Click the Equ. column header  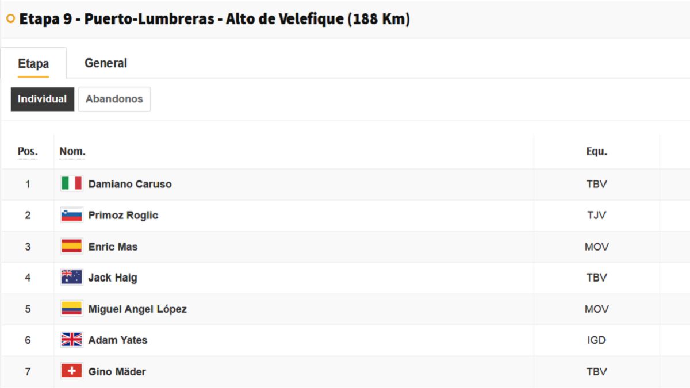(597, 152)
